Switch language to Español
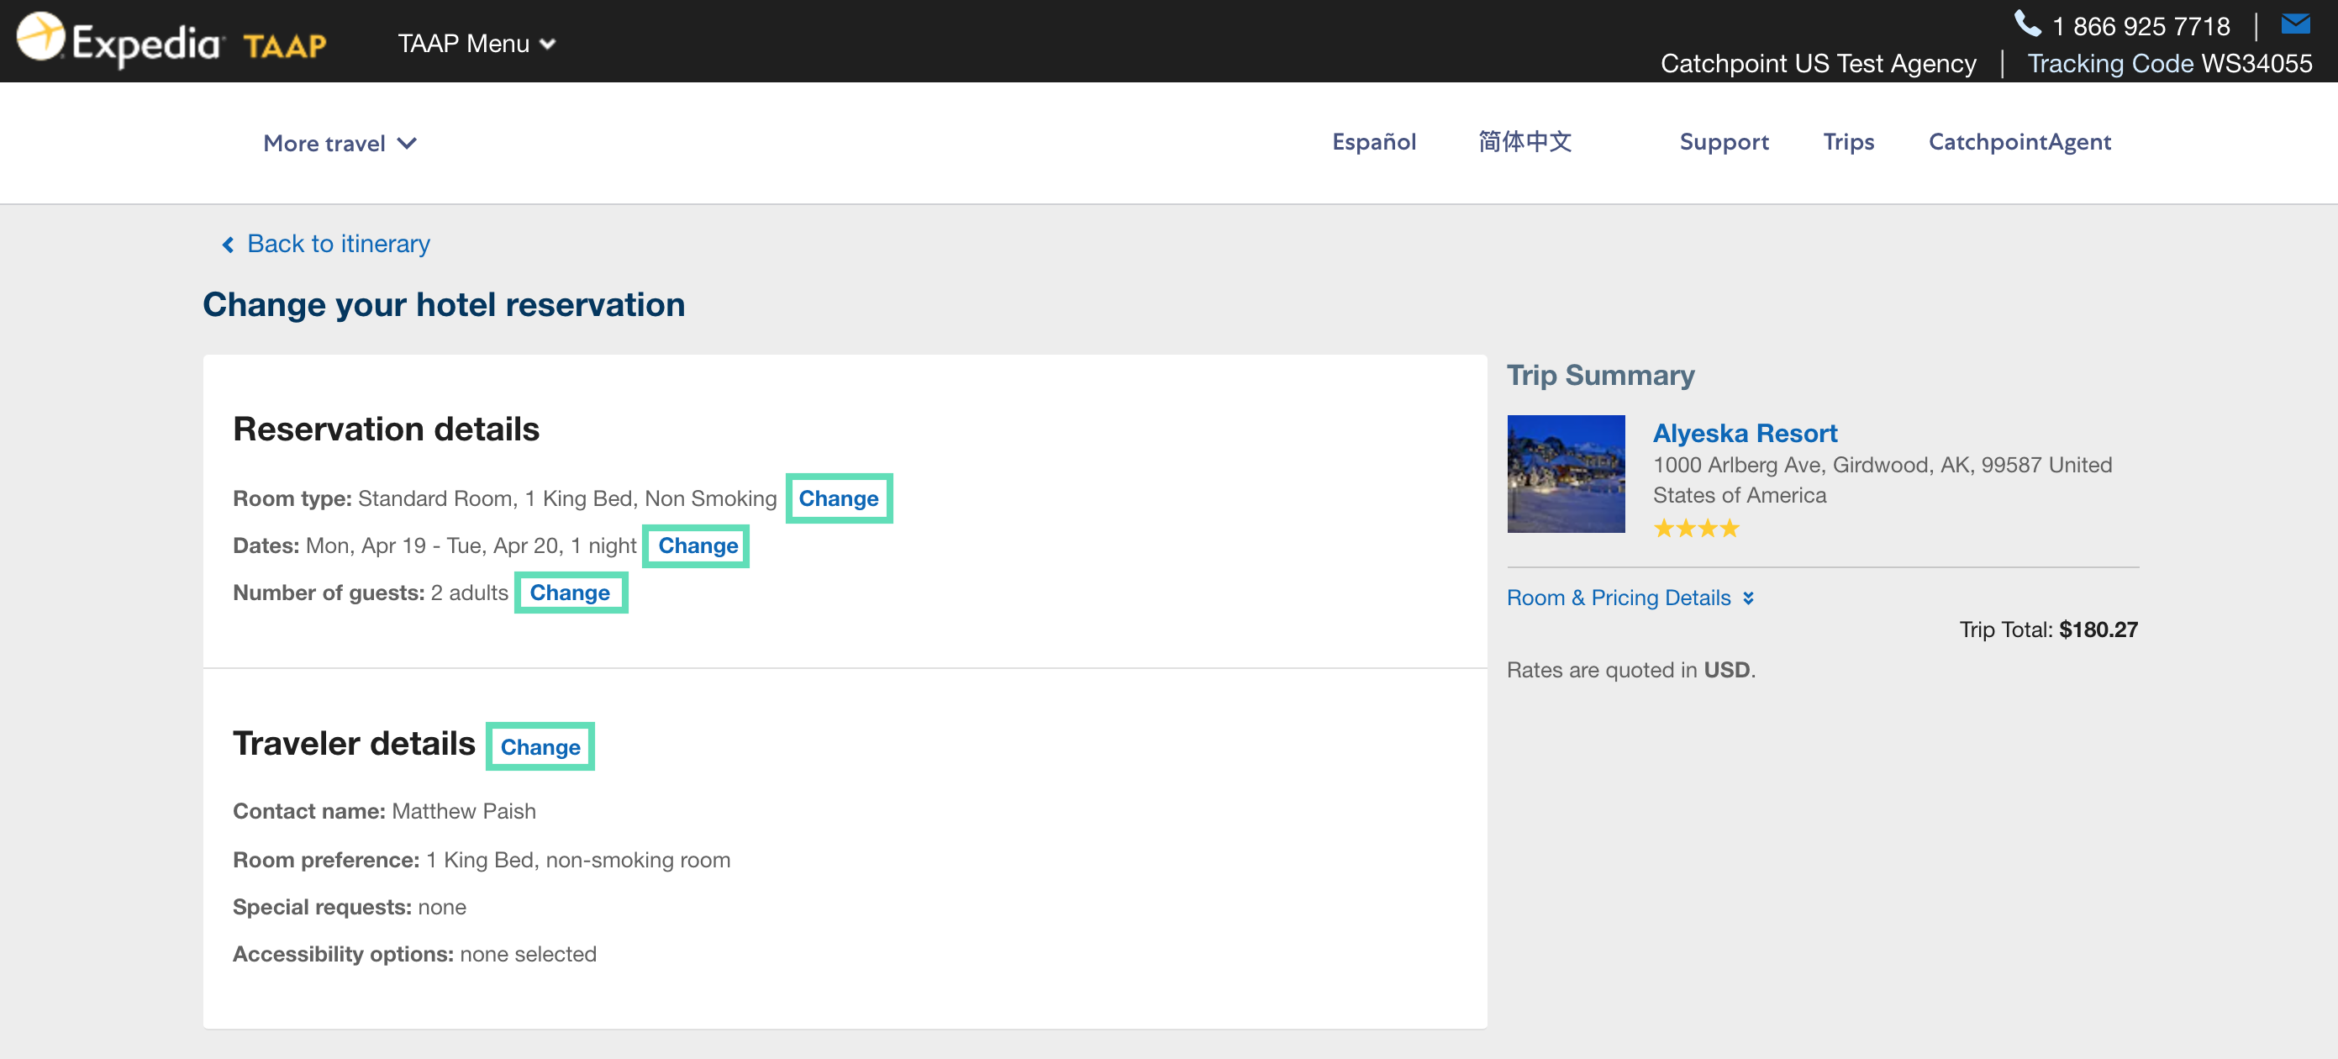Image resolution: width=2338 pixels, height=1059 pixels. click(x=1373, y=141)
